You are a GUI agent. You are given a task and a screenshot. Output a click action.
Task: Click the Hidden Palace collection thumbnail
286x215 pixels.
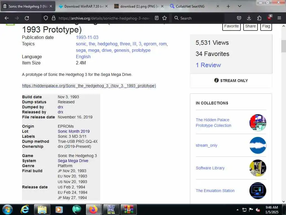pyautogui.click(x=258, y=123)
